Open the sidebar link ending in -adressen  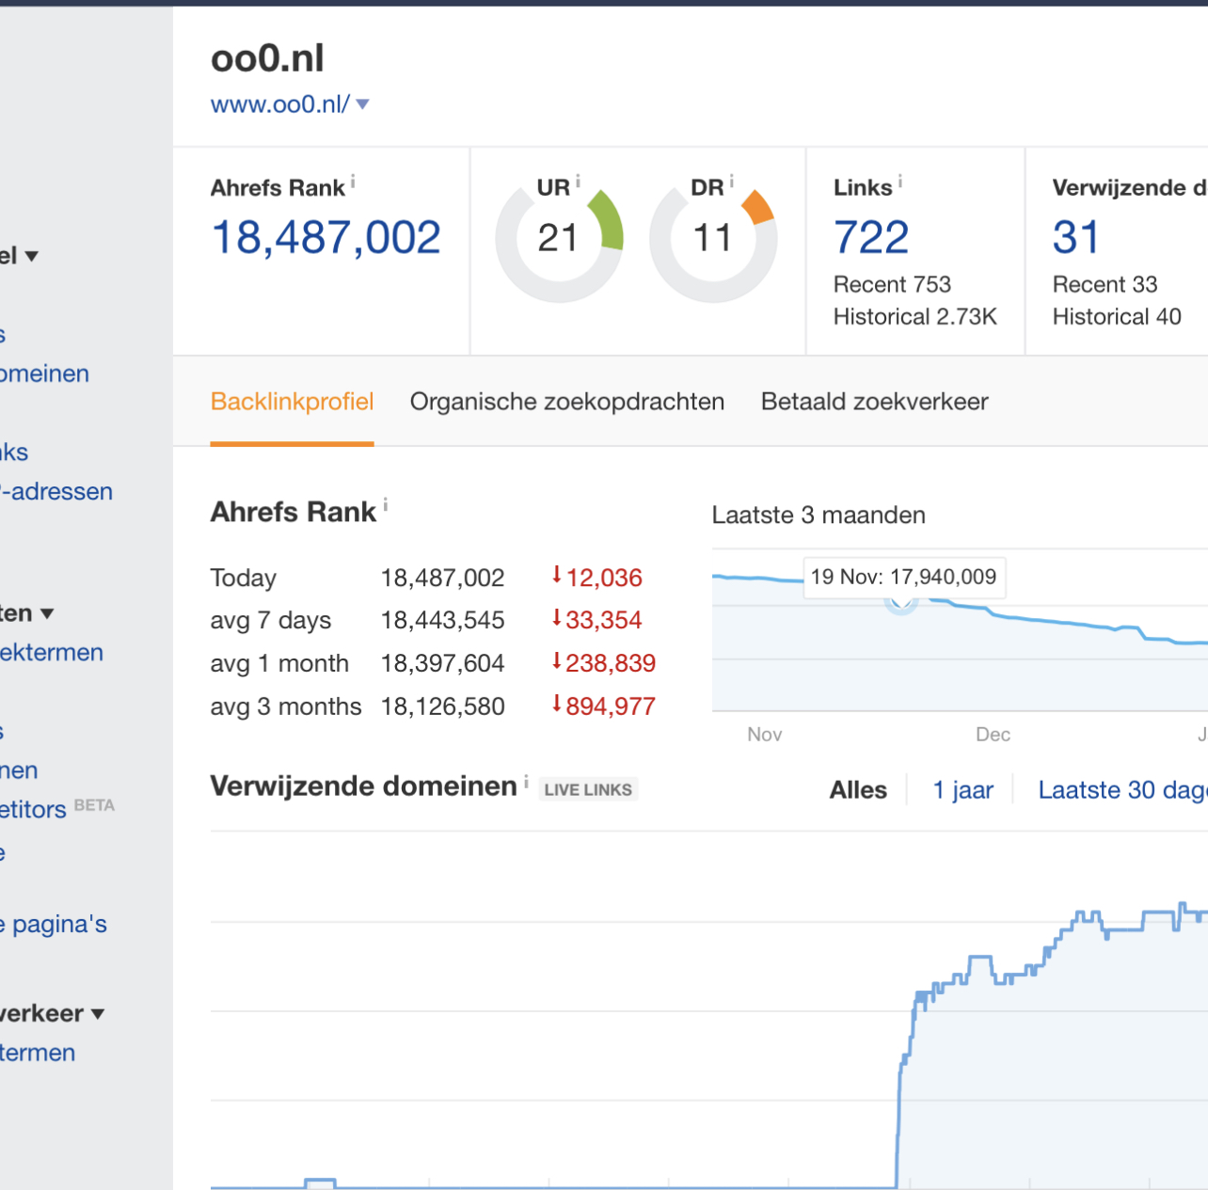click(56, 491)
